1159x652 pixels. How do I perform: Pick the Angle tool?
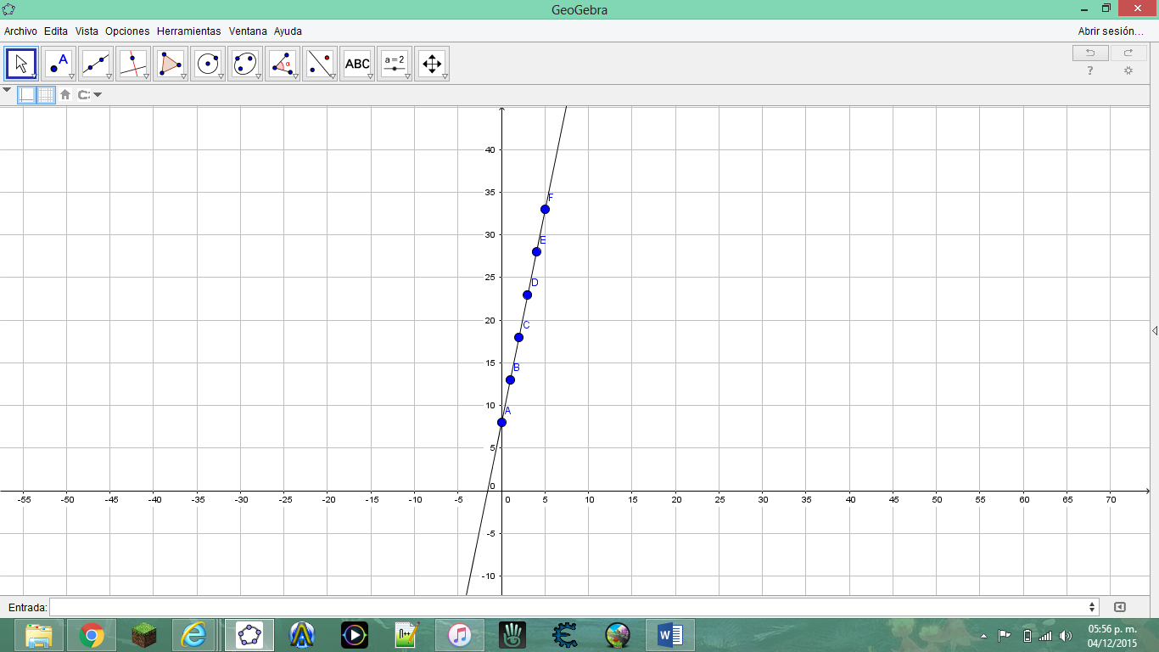(283, 64)
